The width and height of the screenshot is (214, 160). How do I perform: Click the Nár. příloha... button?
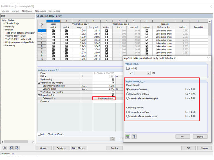tap(79, 148)
